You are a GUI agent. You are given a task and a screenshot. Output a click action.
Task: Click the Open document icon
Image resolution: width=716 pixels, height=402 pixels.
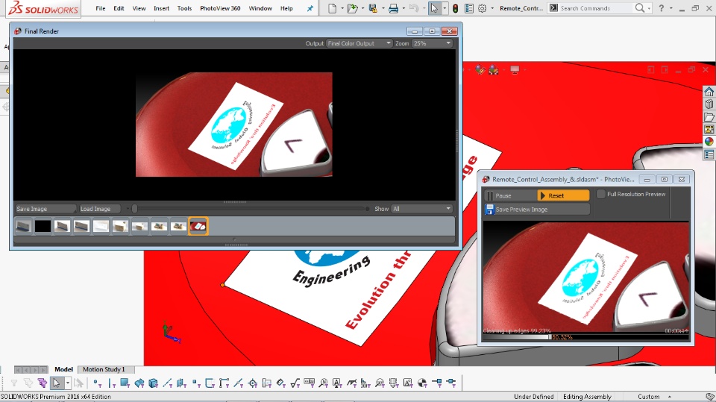pyautogui.click(x=352, y=8)
